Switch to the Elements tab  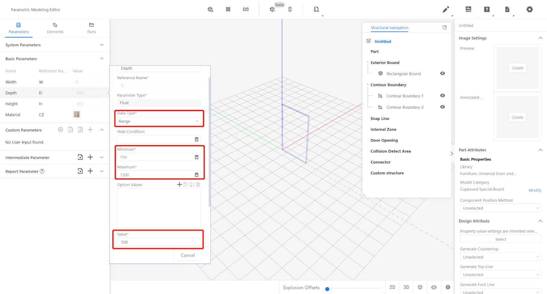point(55,28)
